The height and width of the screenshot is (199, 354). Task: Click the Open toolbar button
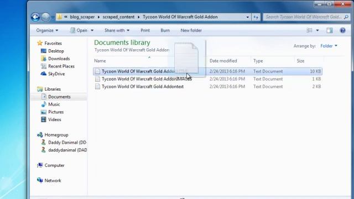pos(79,30)
